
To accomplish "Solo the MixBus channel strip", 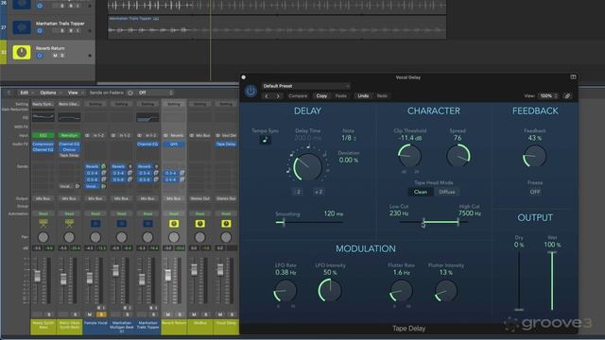I will tap(206, 314).
